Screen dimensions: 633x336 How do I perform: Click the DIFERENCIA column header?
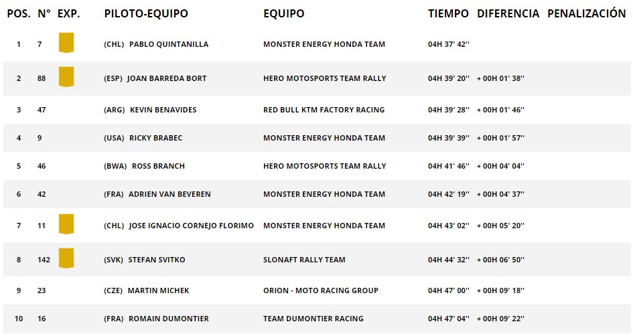click(x=508, y=13)
